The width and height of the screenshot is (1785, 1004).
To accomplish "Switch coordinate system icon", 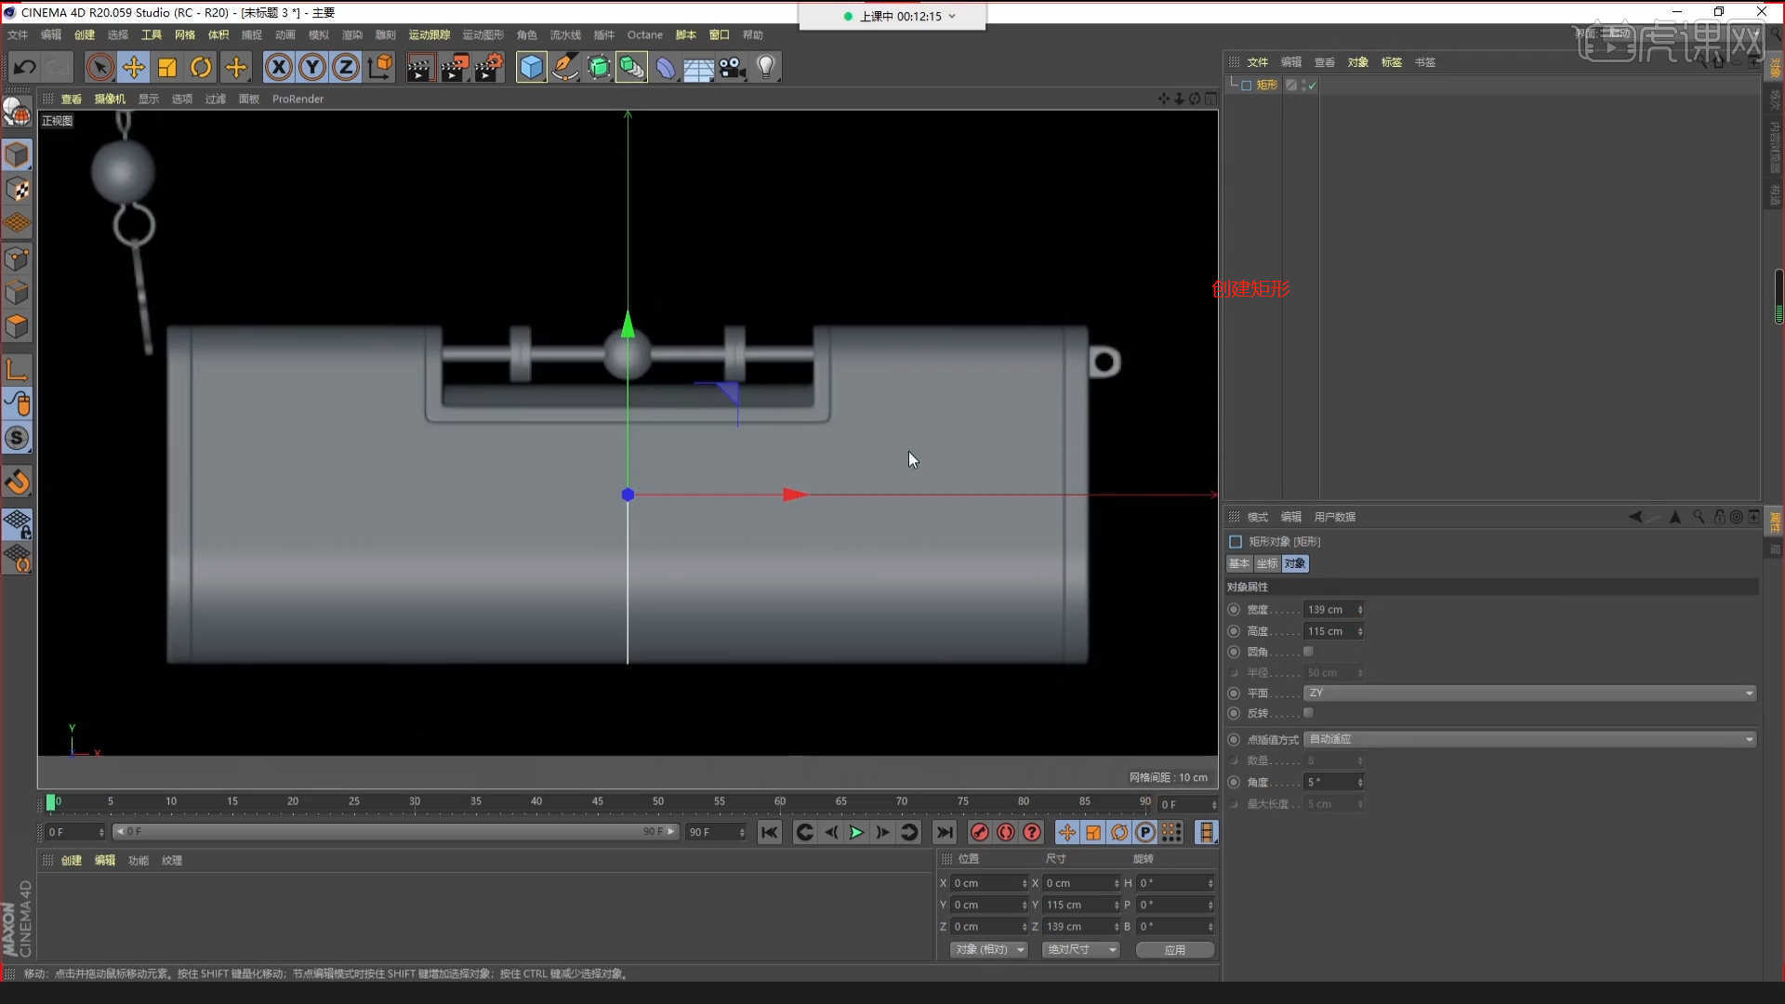I will click(380, 67).
